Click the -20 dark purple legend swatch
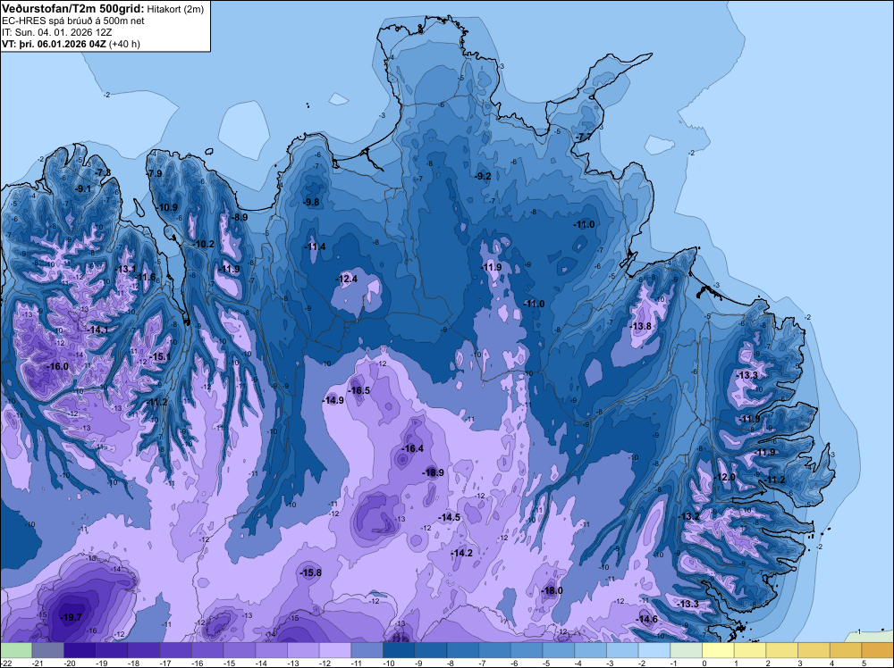 click(x=80, y=650)
